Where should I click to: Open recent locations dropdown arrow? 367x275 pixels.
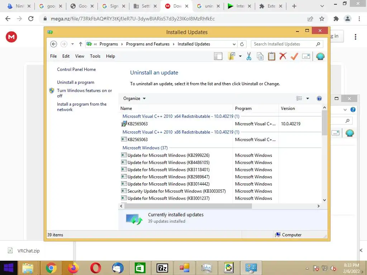tap(72, 44)
